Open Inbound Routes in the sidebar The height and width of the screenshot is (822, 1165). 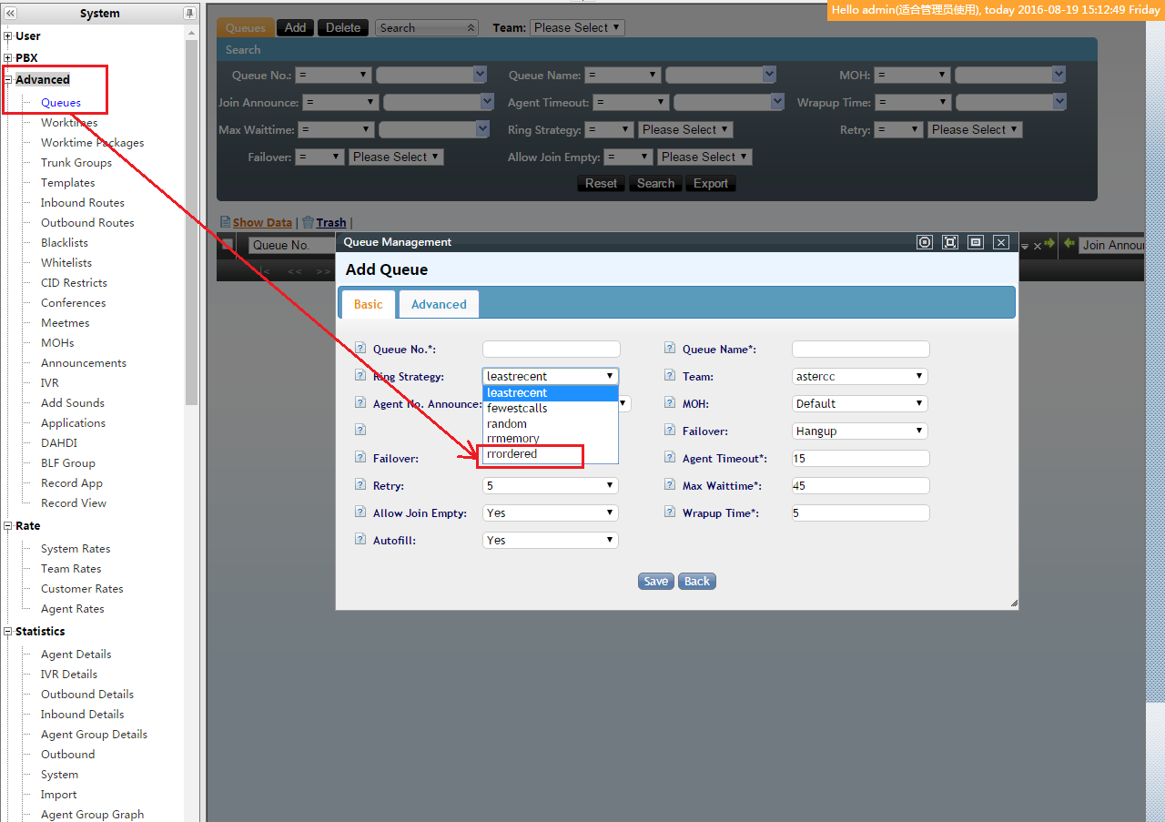pos(82,202)
